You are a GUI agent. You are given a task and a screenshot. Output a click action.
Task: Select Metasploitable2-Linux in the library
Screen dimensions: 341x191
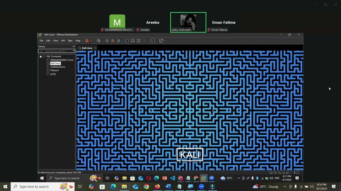(62, 60)
